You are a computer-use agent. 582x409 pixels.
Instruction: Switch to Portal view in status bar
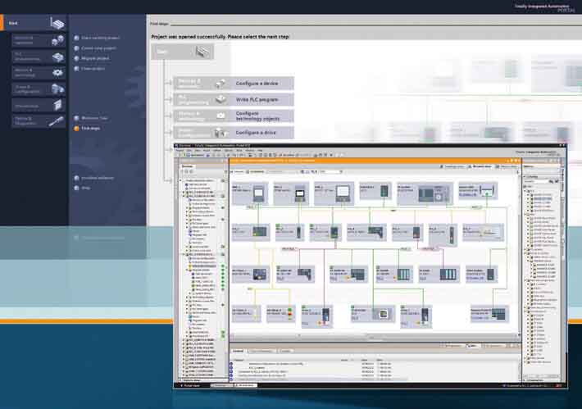tap(191, 385)
